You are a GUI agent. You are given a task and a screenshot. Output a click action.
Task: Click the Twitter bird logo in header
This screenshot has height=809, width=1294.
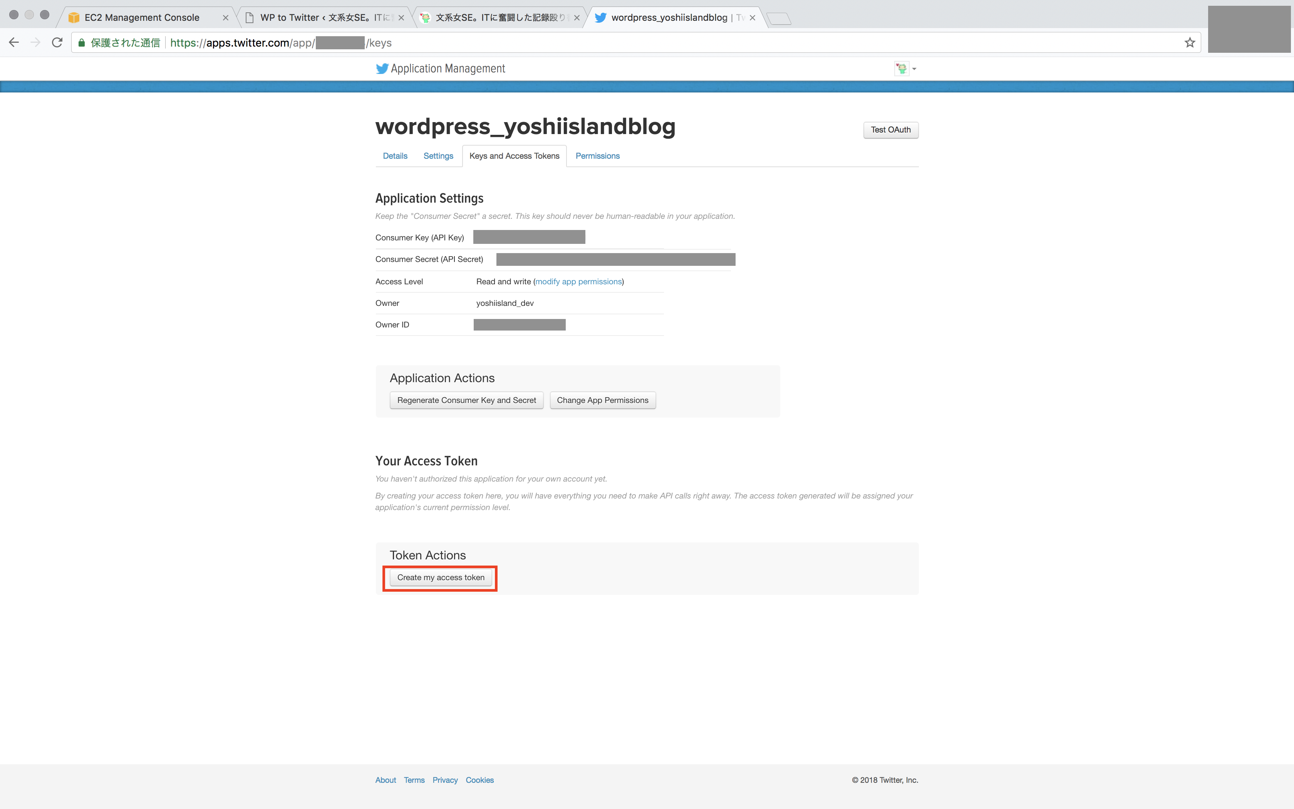tap(382, 69)
